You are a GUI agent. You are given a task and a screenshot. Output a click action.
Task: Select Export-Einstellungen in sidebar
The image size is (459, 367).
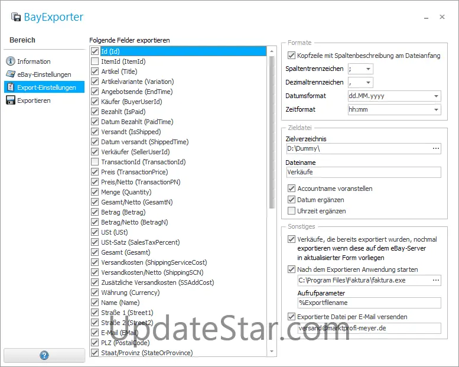[44, 87]
